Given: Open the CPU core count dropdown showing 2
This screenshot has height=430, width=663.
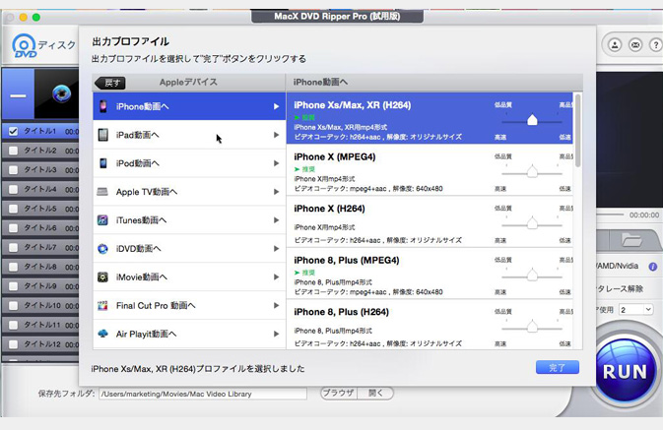Looking at the screenshot, I should 636,310.
